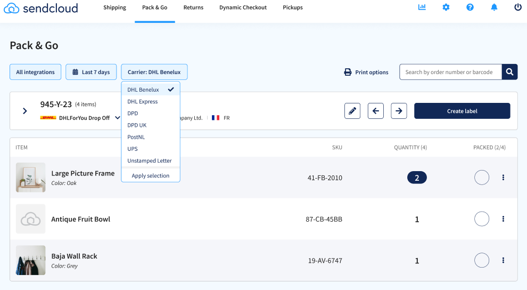Click the Large Picture Frame thumbnail
Screen dimensions: 527x290
point(30,178)
